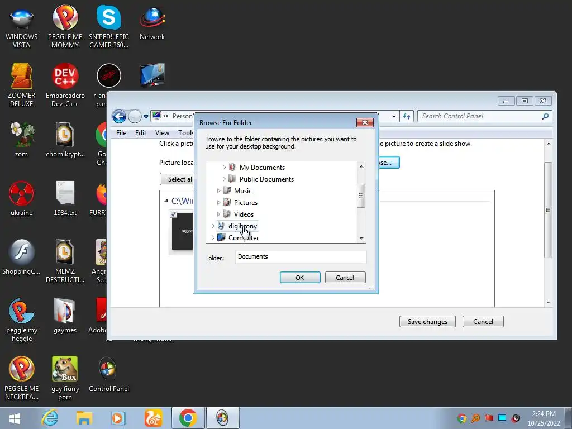Expand the Pictures folder node
The width and height of the screenshot is (572, 429).
pos(218,202)
